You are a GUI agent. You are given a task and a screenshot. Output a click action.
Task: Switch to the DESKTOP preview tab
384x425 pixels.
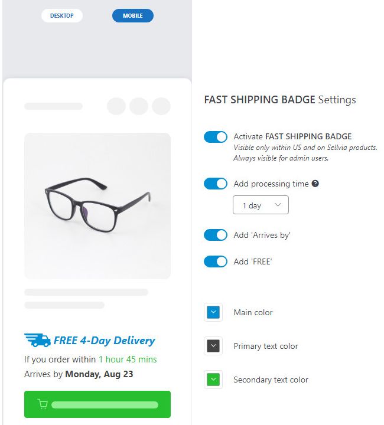pos(62,16)
